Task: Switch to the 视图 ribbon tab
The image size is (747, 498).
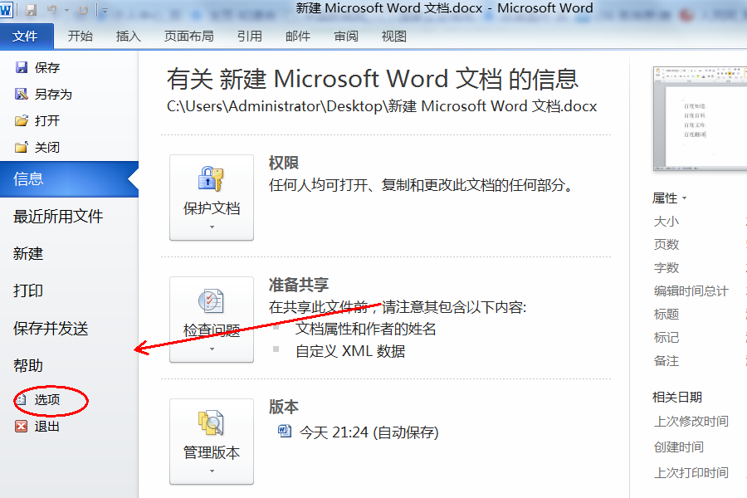Action: click(x=394, y=37)
